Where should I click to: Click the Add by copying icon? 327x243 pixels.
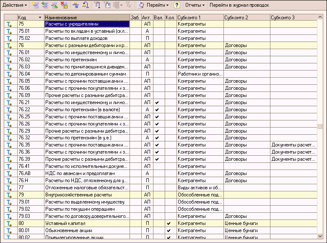[44, 5]
